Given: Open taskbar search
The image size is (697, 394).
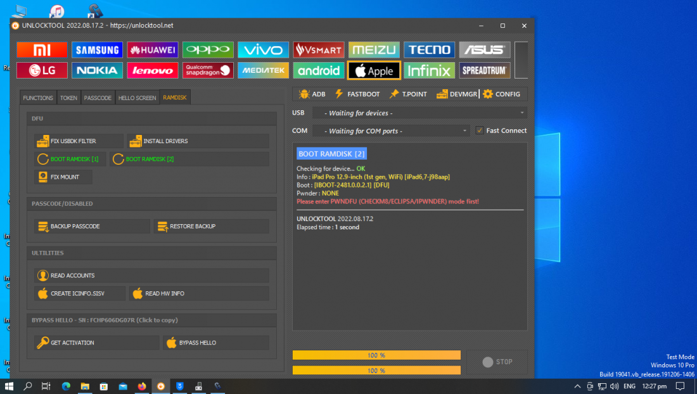Looking at the screenshot, I should [x=27, y=386].
